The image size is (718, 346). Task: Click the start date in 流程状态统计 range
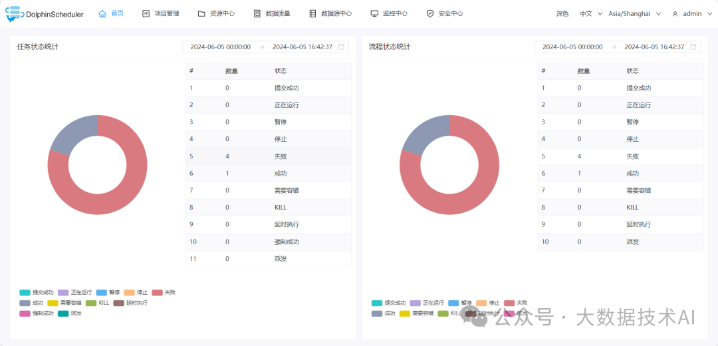pos(572,47)
